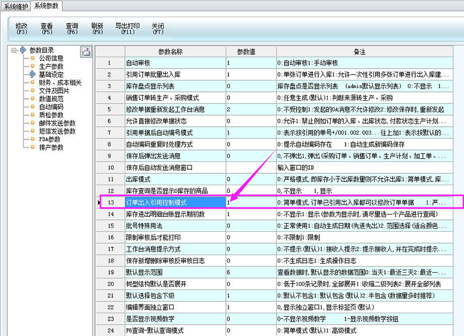Click the blue arrow icon beside 参数目录

click(23, 50)
